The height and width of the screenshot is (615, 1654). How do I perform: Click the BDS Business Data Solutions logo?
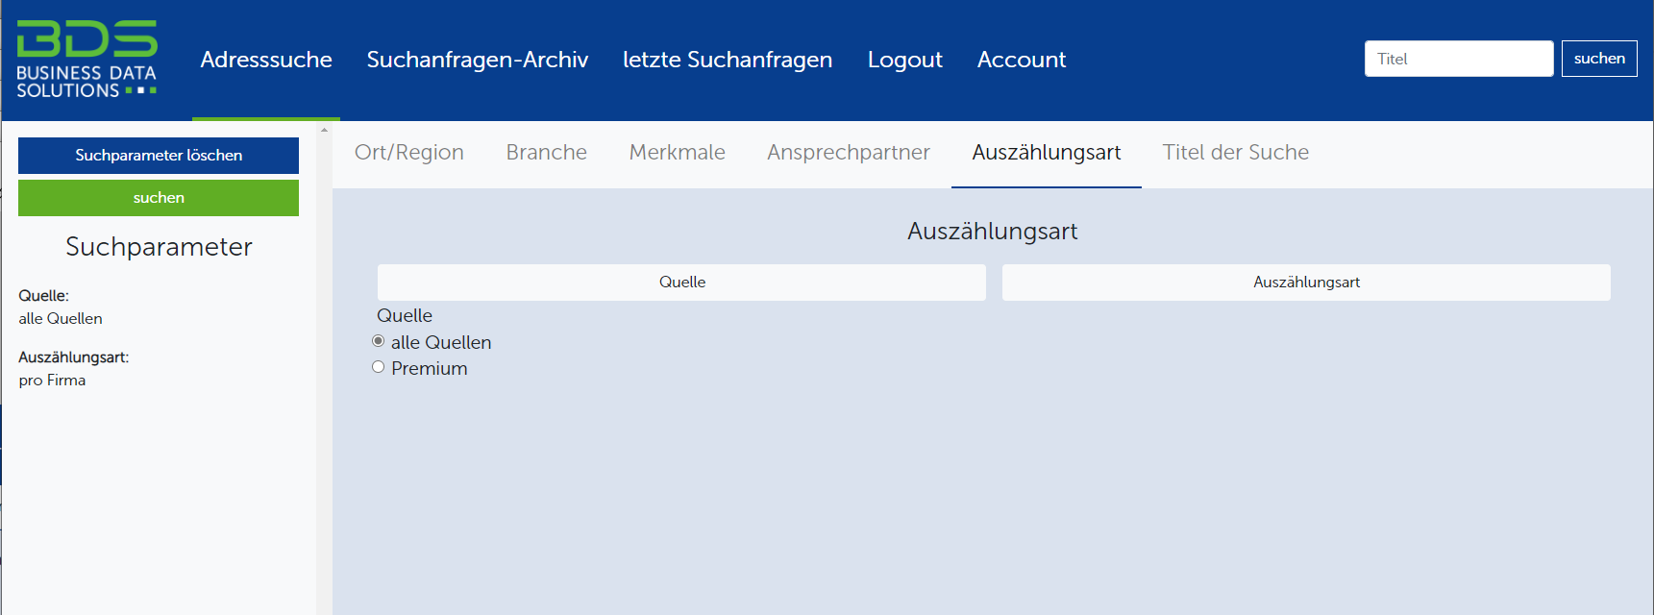86,59
